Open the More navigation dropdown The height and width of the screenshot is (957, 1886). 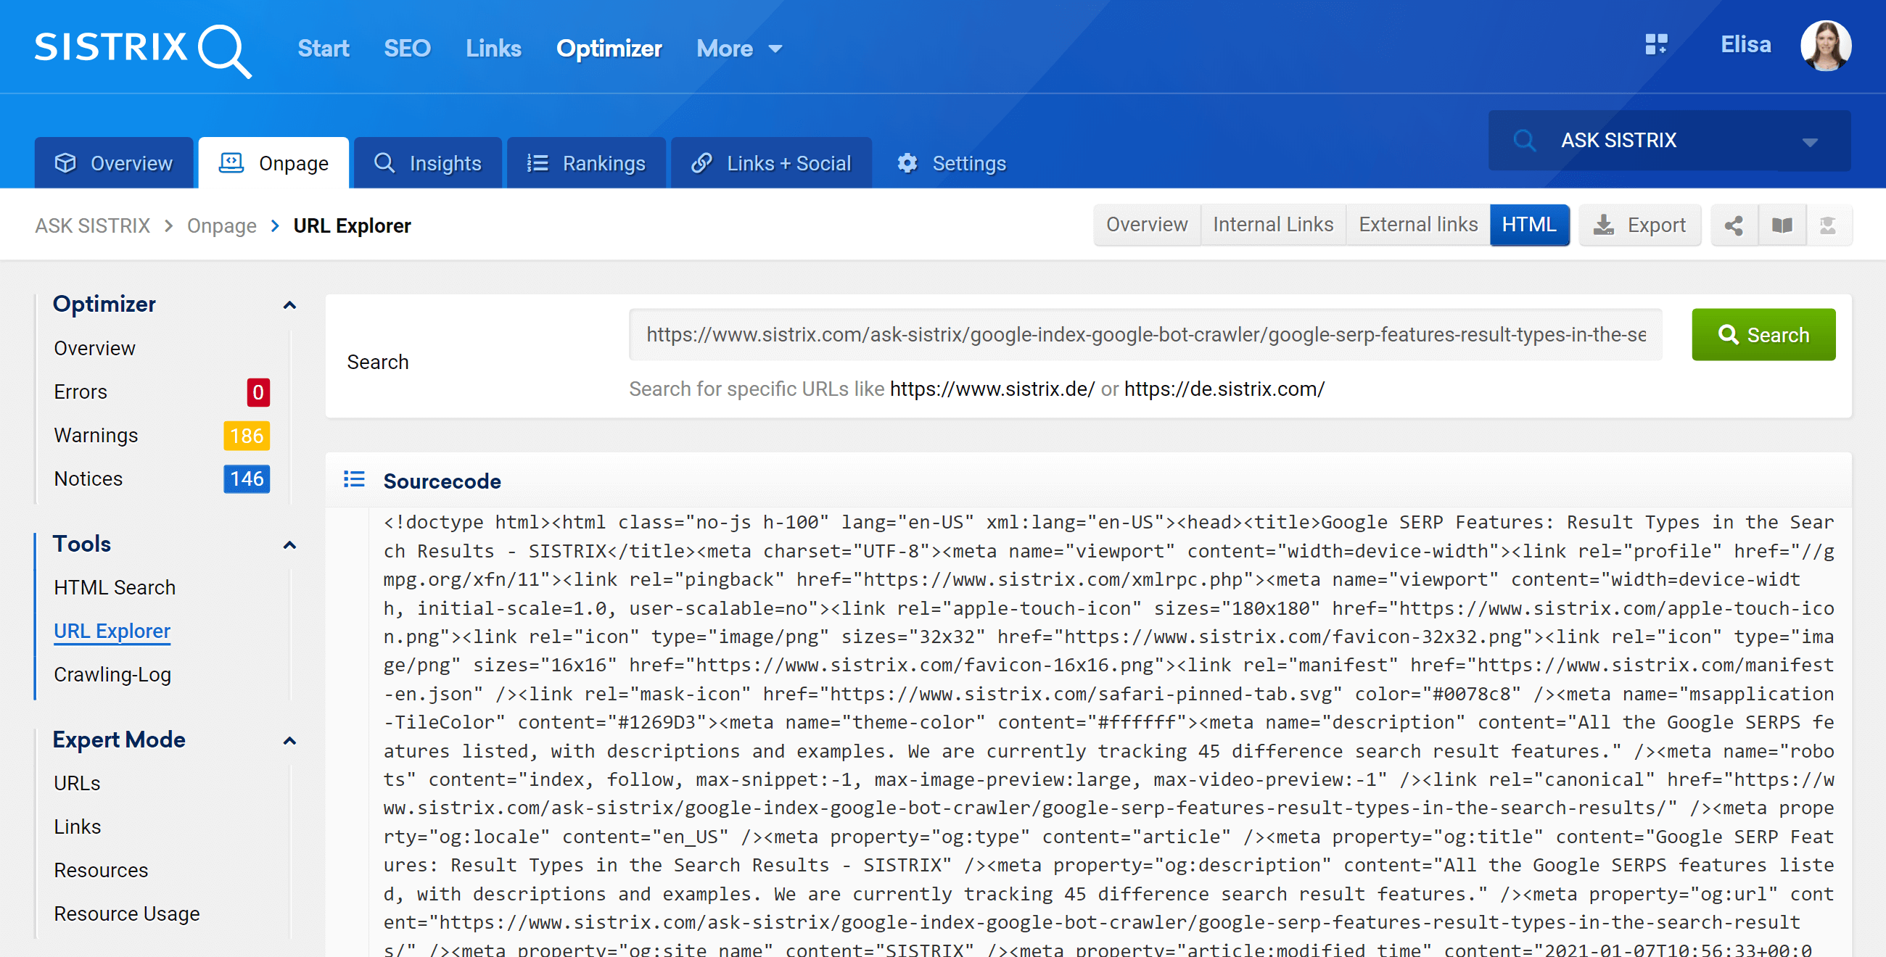[738, 49]
